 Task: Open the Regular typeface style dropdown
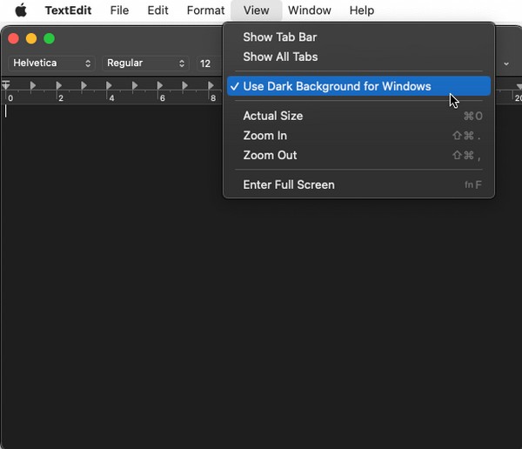[145, 63]
